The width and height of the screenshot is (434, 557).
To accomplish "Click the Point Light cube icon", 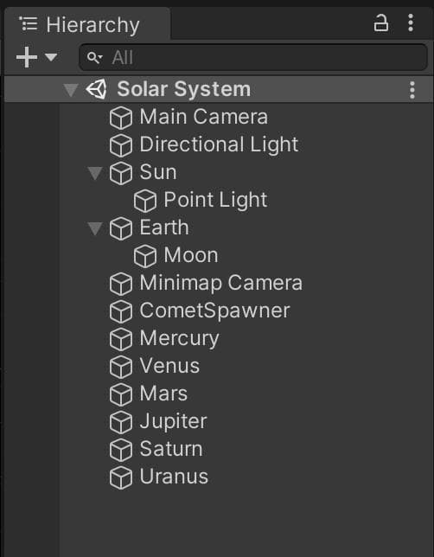I will 145,201.
